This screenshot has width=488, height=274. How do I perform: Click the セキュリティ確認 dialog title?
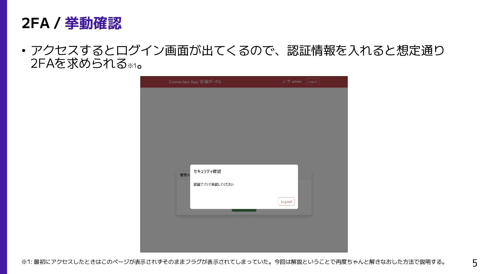click(x=207, y=172)
